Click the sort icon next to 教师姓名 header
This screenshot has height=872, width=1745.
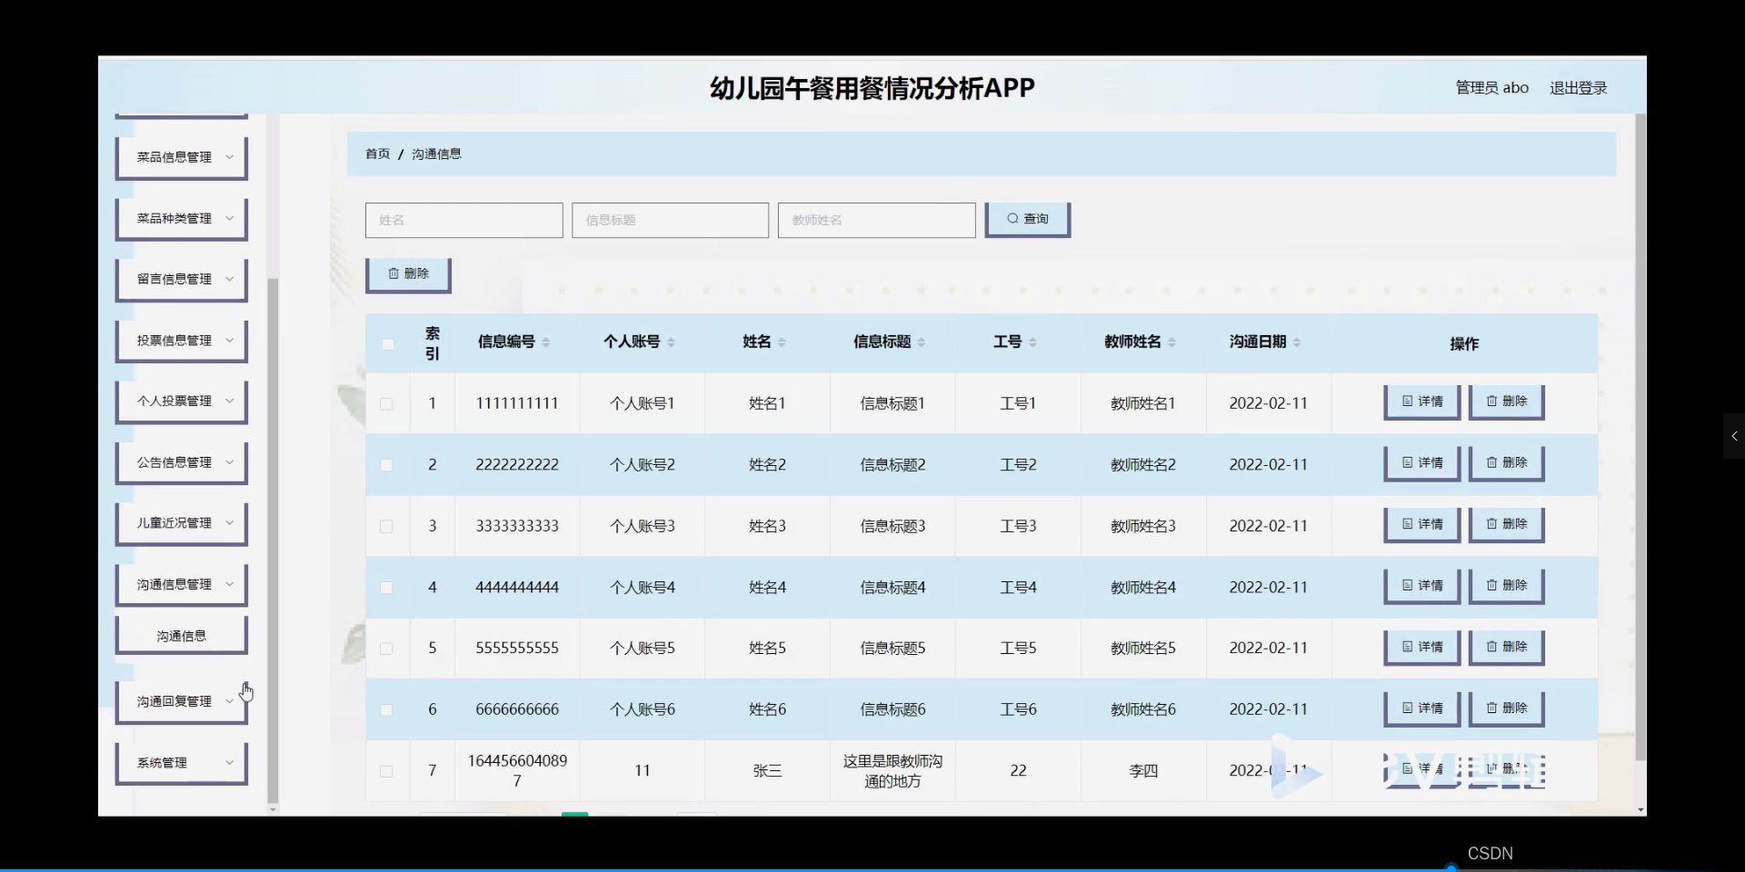(1174, 342)
